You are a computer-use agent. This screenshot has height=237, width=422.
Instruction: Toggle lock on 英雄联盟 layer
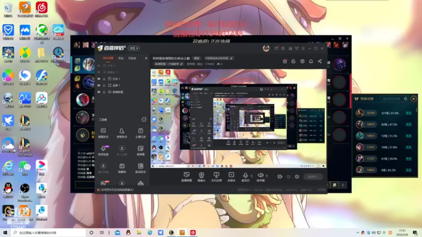point(104,92)
